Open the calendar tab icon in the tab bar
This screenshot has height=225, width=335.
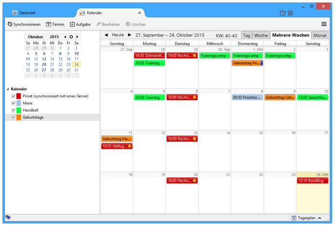[x=282, y=13]
